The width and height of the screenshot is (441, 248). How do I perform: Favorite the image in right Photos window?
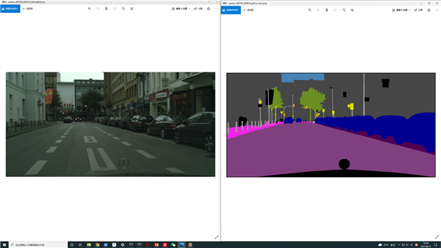(x=336, y=10)
